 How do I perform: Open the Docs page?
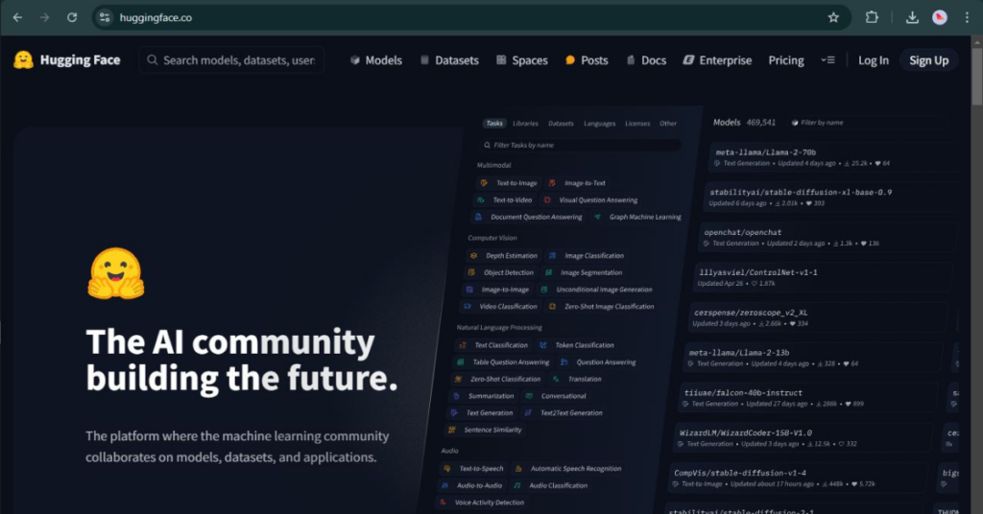(x=646, y=60)
